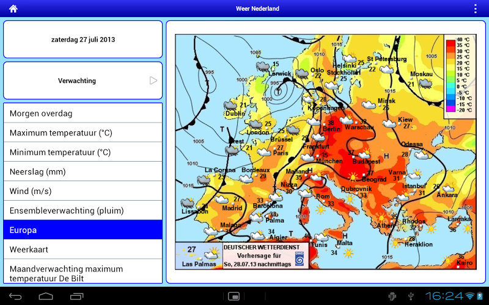Tap the Wi-Fi signal icon
The image size is (489, 305).
(x=469, y=296)
